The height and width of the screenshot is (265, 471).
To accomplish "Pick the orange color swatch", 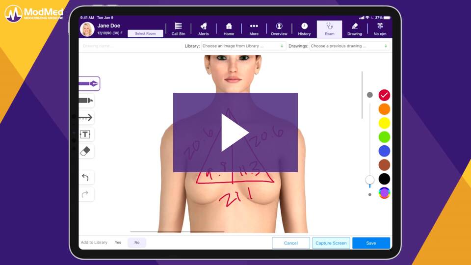I will pyautogui.click(x=384, y=109).
